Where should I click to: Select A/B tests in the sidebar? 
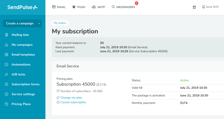tap(18, 74)
